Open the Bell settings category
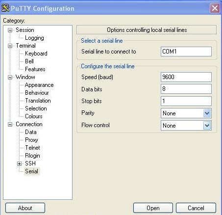 click(29, 61)
